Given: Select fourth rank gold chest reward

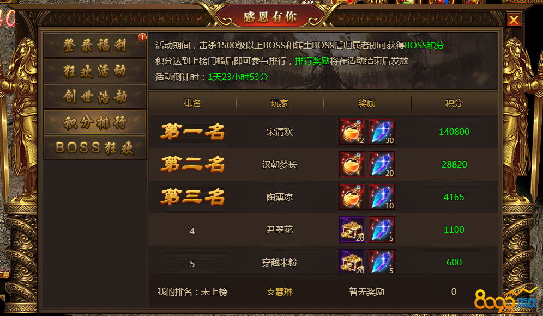Looking at the screenshot, I should (x=352, y=230).
